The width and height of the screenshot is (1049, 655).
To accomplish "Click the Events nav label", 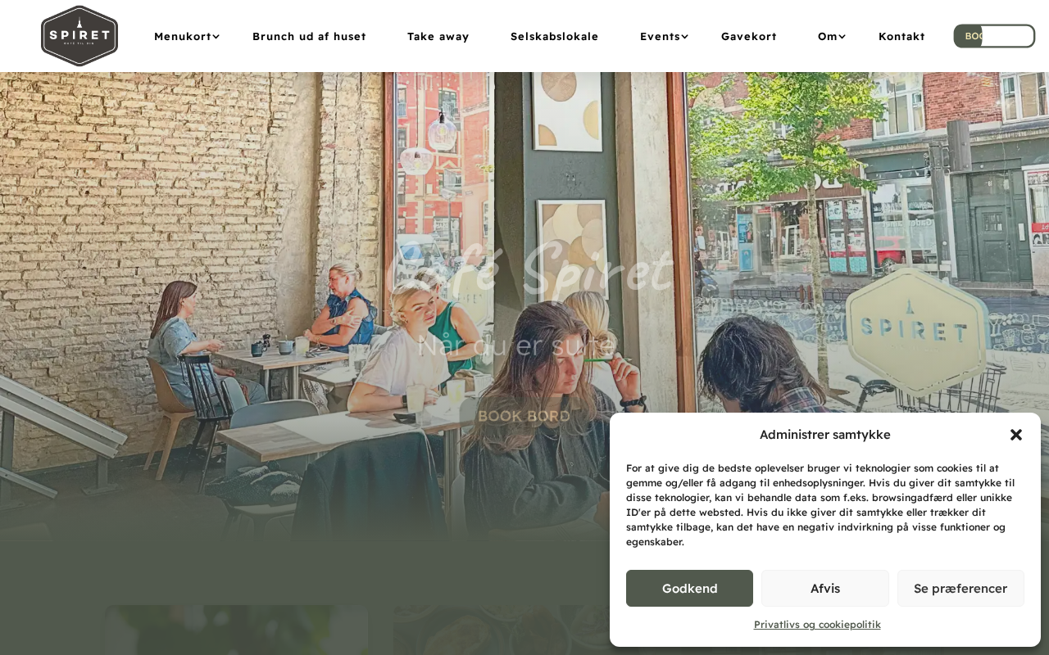I will click(660, 36).
